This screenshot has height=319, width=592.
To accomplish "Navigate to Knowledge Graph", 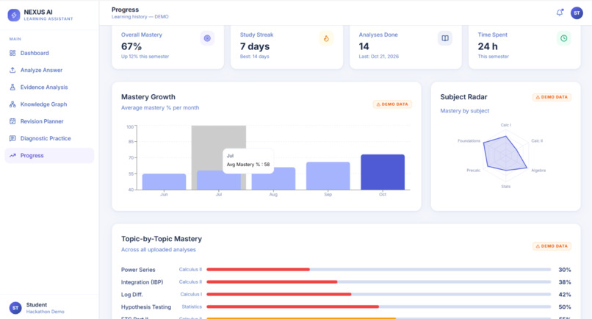I will (x=49, y=104).
